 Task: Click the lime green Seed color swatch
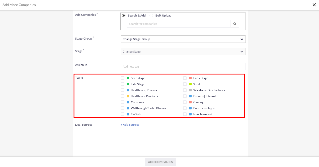point(190,84)
